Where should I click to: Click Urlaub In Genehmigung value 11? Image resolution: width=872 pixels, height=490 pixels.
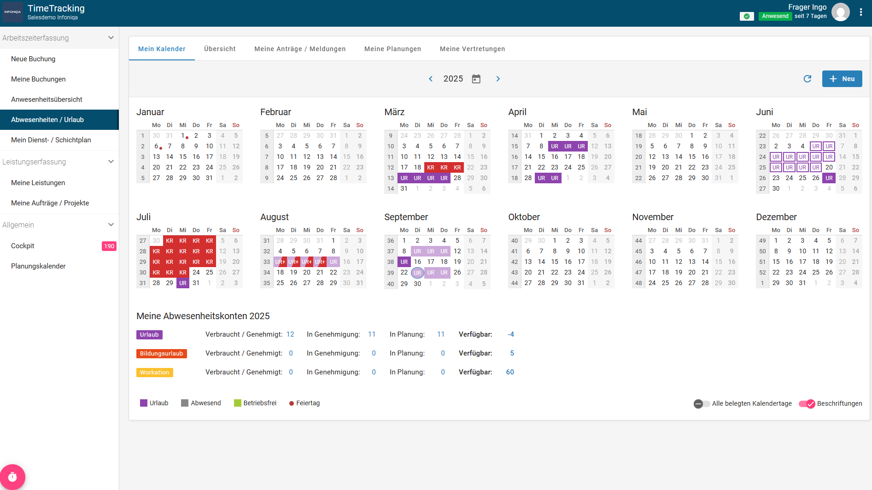coord(372,334)
